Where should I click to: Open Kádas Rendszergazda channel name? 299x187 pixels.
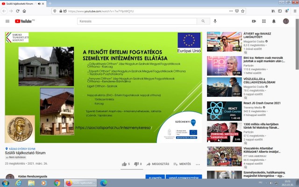tap(33, 176)
